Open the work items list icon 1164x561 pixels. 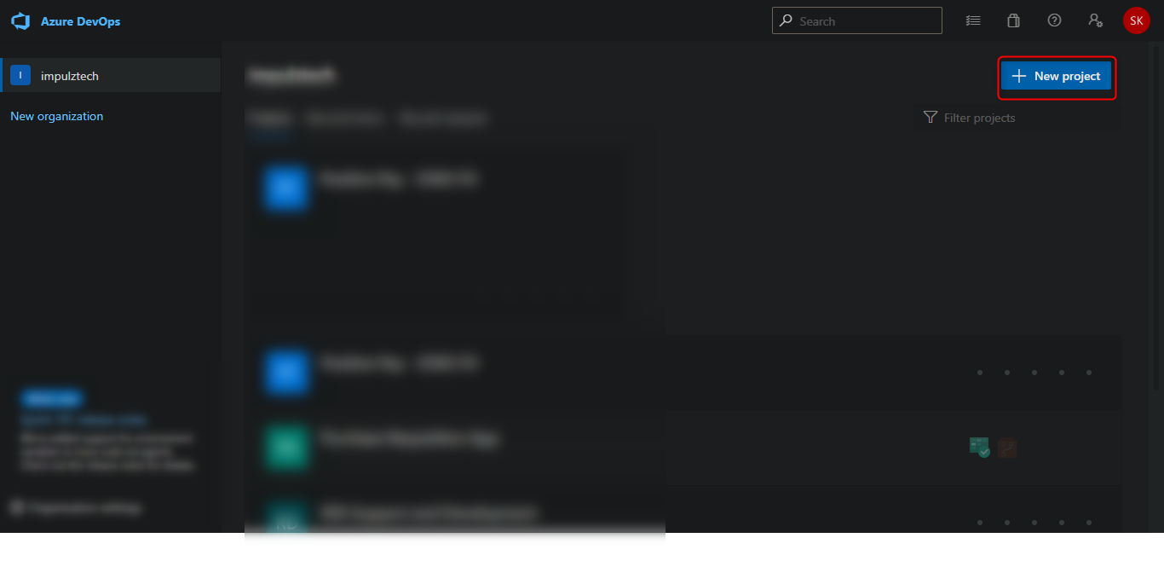coord(973,20)
